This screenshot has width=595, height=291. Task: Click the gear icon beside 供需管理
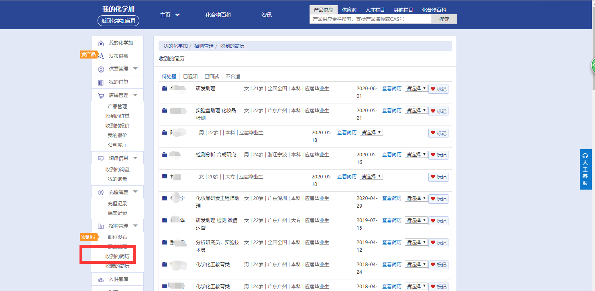pos(101,69)
